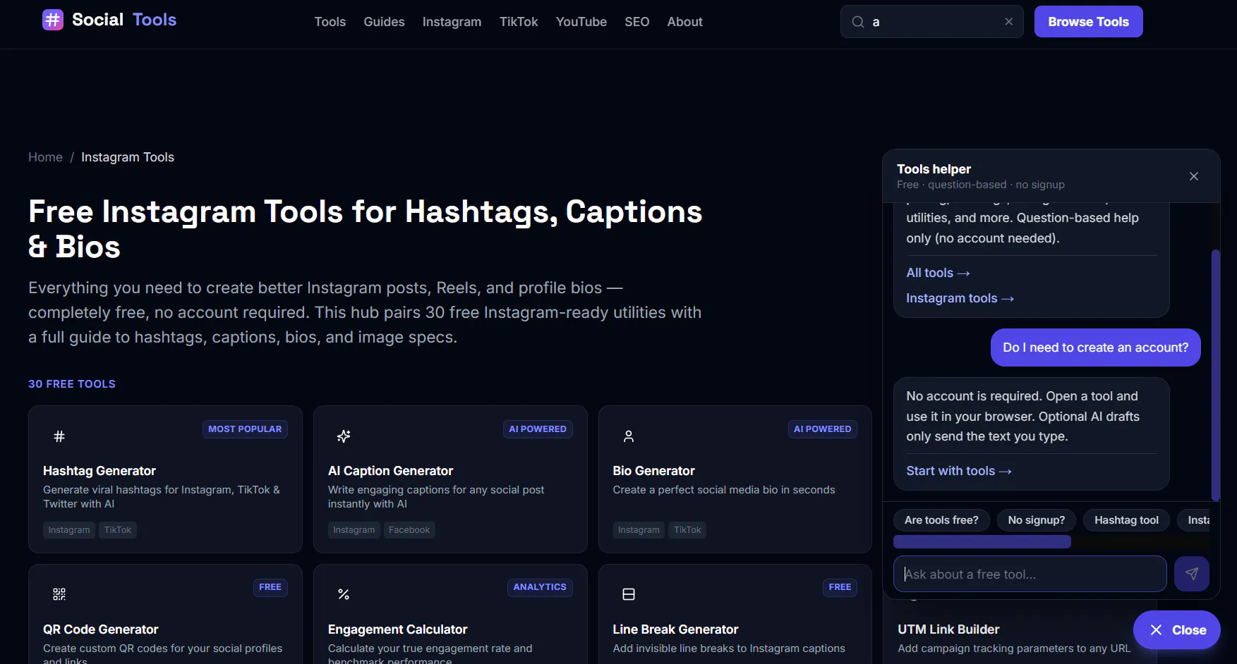Click the Bio Generator person icon

pos(629,436)
